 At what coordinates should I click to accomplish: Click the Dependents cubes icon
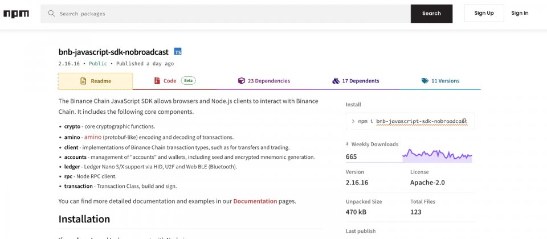[x=336, y=81]
